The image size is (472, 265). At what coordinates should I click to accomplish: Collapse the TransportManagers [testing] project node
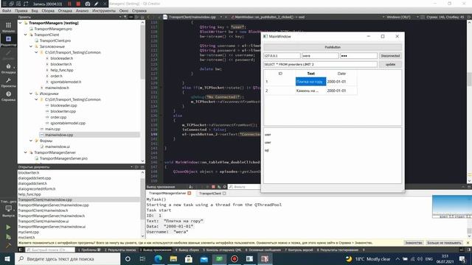click(x=20, y=23)
